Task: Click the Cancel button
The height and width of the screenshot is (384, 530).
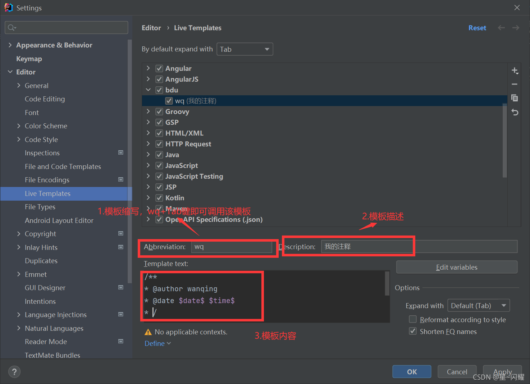Action: (457, 372)
